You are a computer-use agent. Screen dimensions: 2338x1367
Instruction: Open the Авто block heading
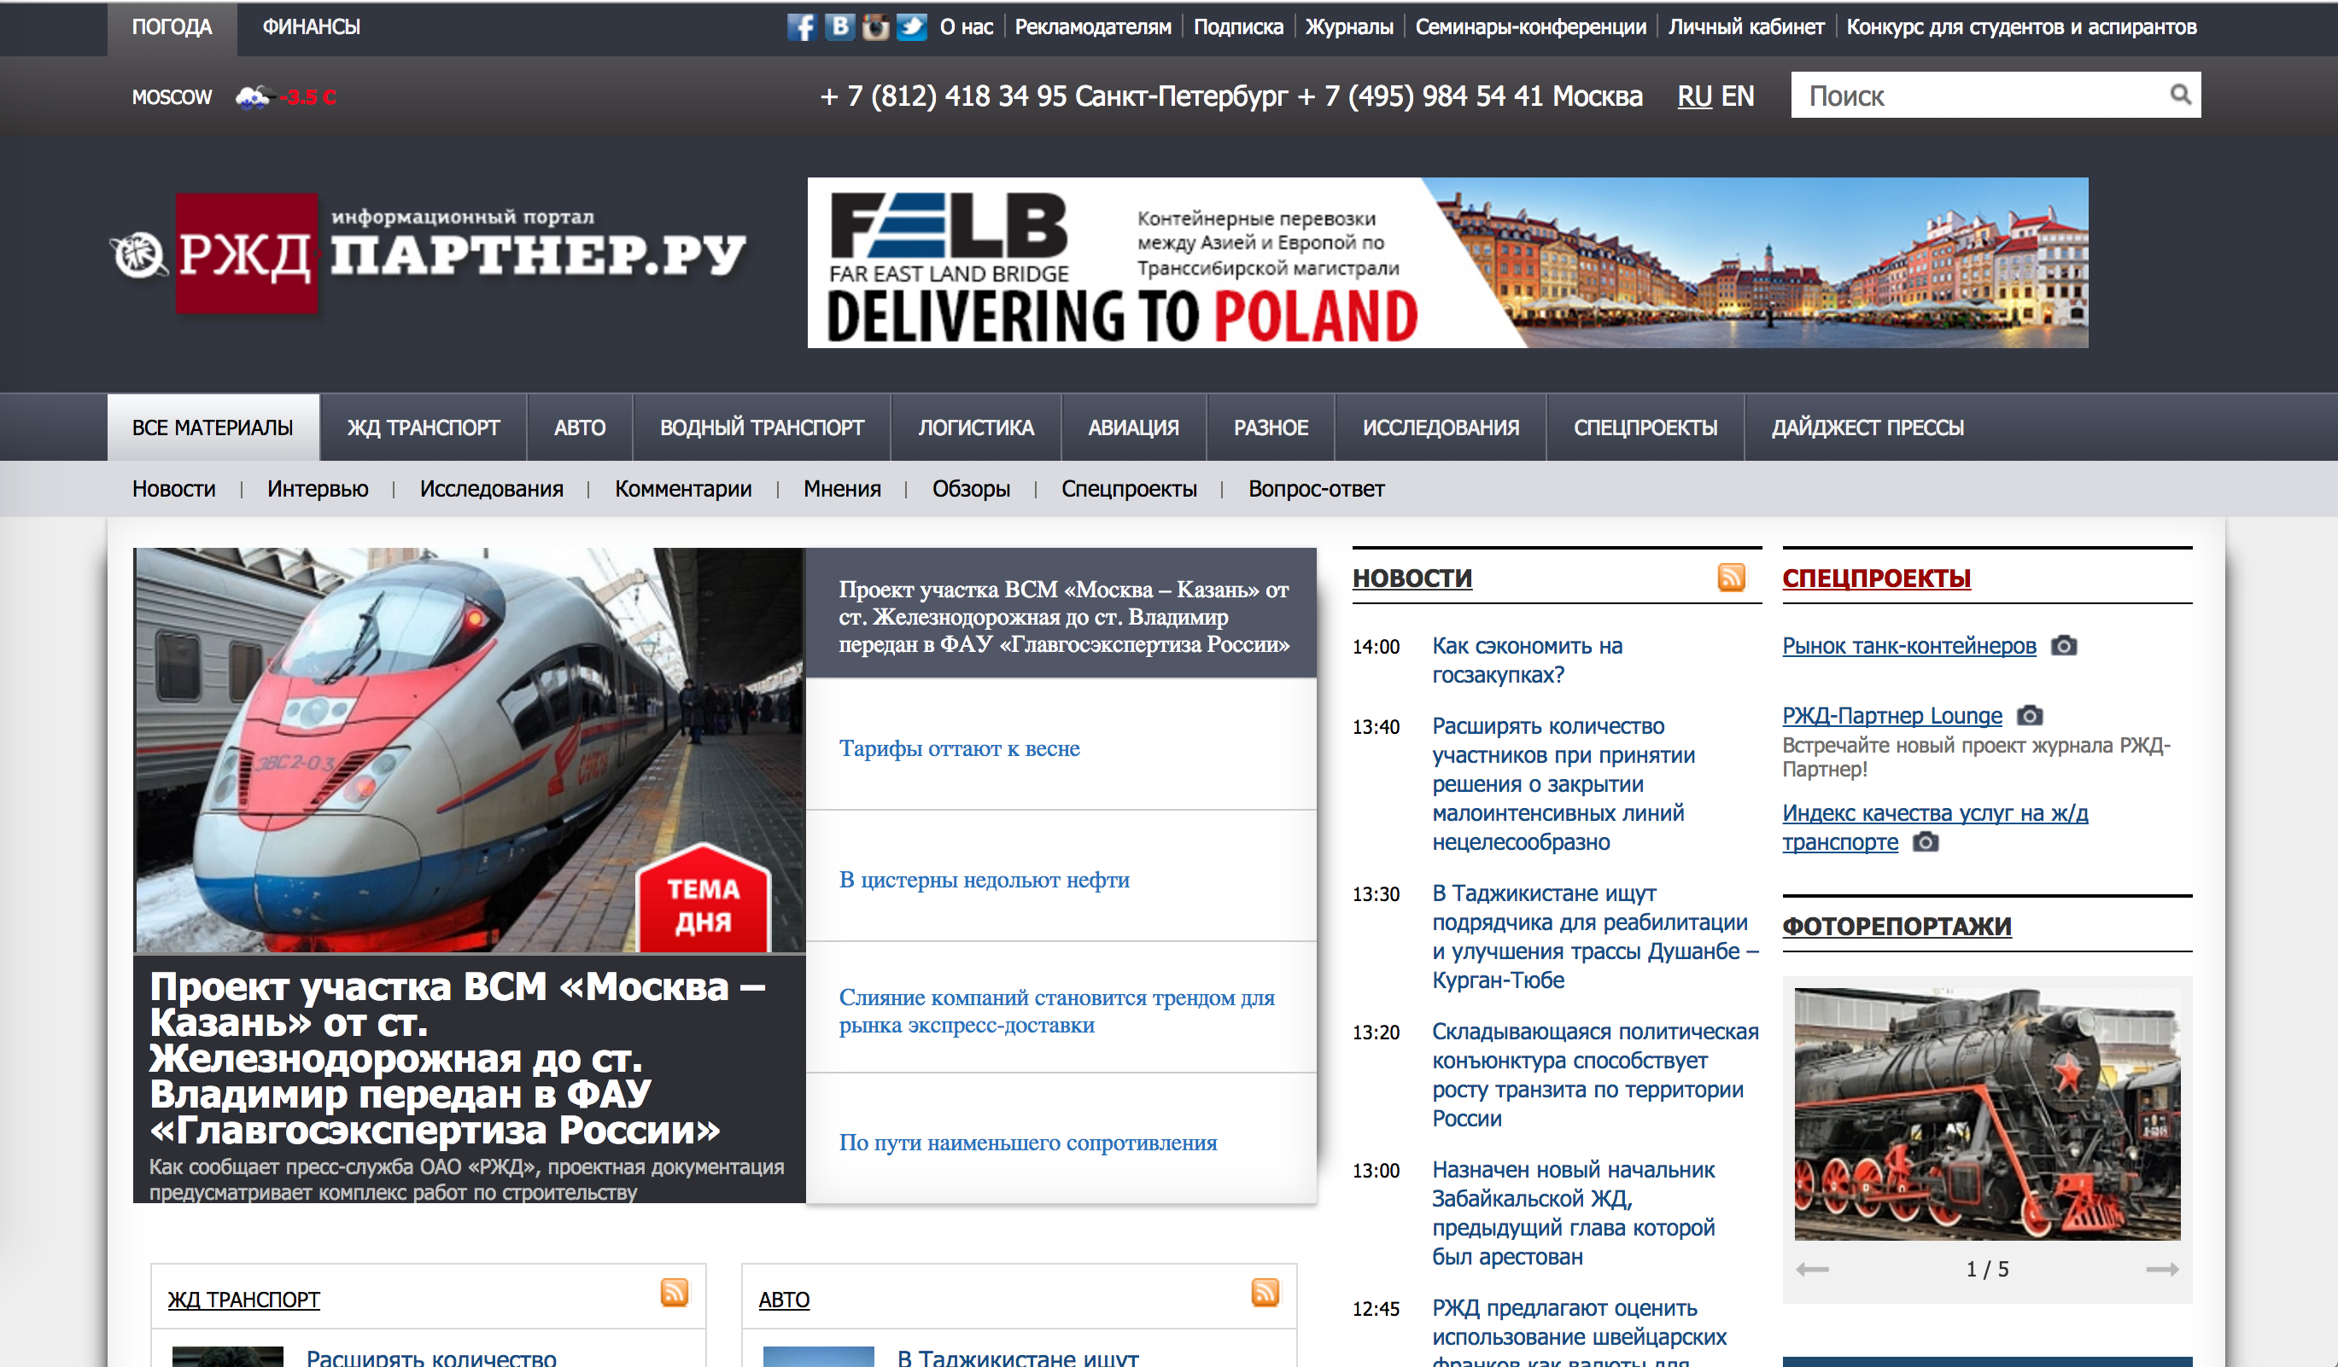(784, 1300)
